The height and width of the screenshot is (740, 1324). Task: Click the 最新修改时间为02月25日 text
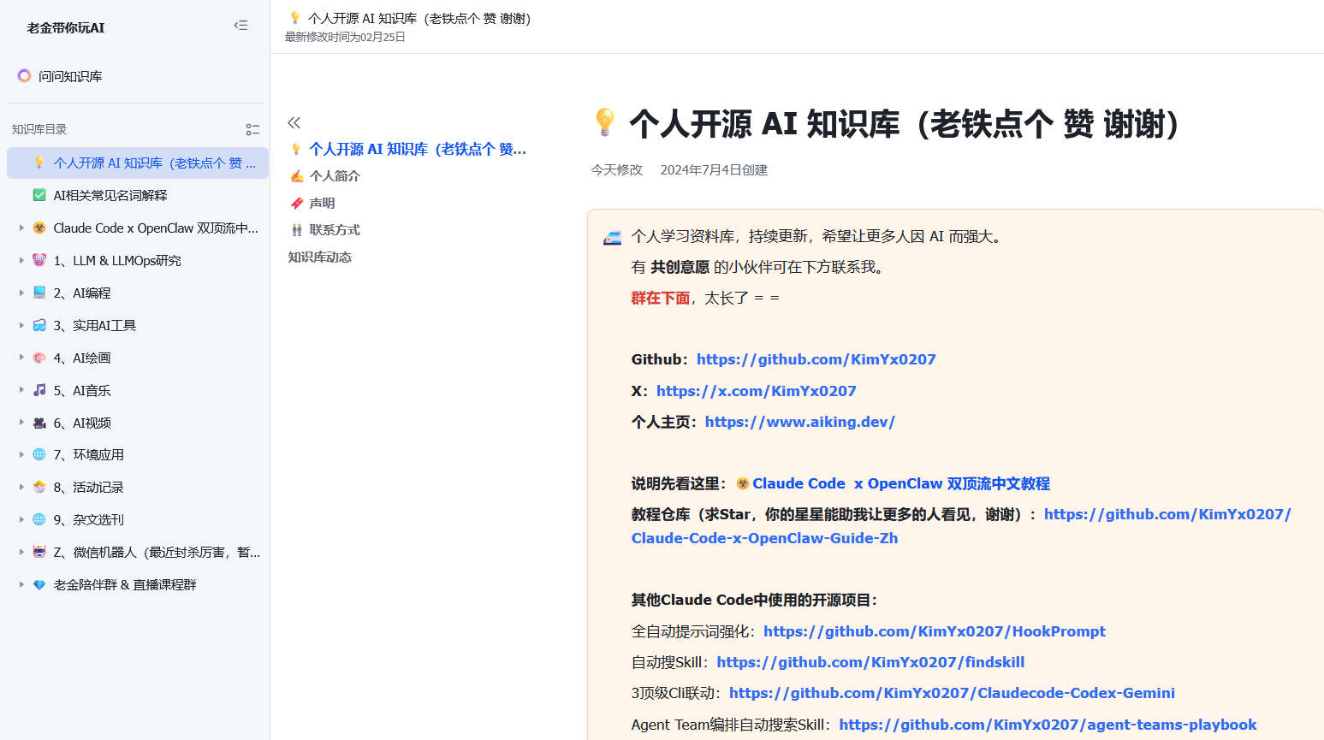345,37
